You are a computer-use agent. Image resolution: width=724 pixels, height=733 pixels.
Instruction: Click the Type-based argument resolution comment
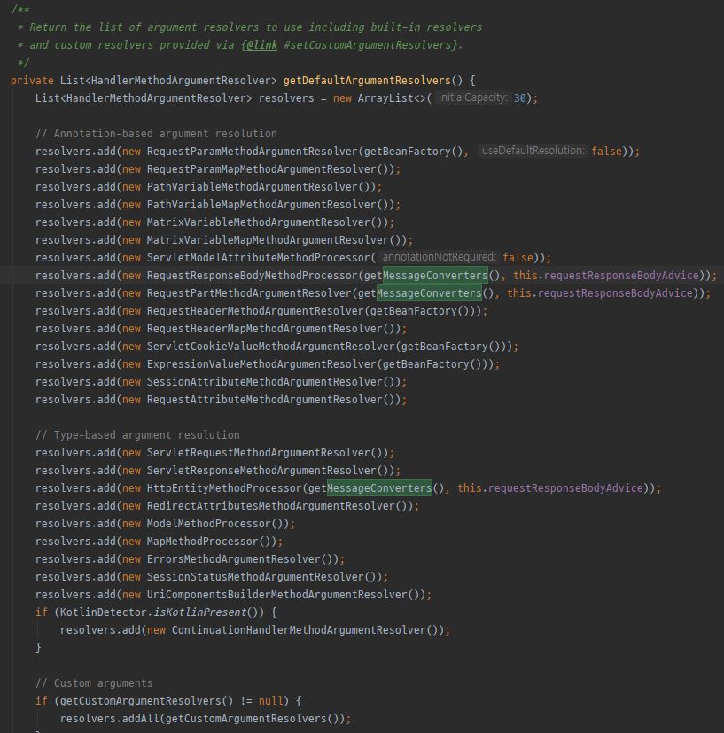(x=137, y=435)
